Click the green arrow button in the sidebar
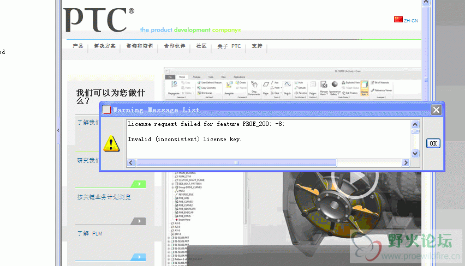Viewport: 465px width, 266px height. pyautogui.click(x=139, y=184)
